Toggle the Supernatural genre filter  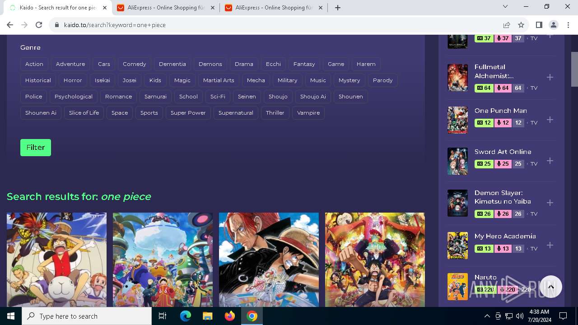coord(236,113)
